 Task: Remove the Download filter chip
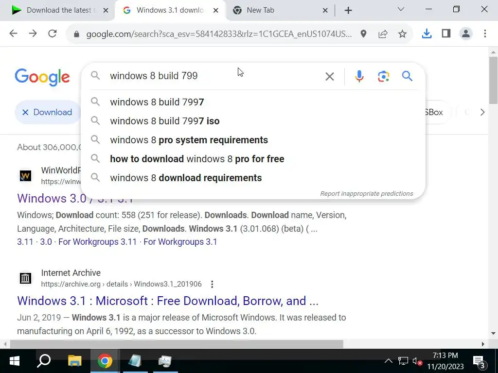coord(25,112)
